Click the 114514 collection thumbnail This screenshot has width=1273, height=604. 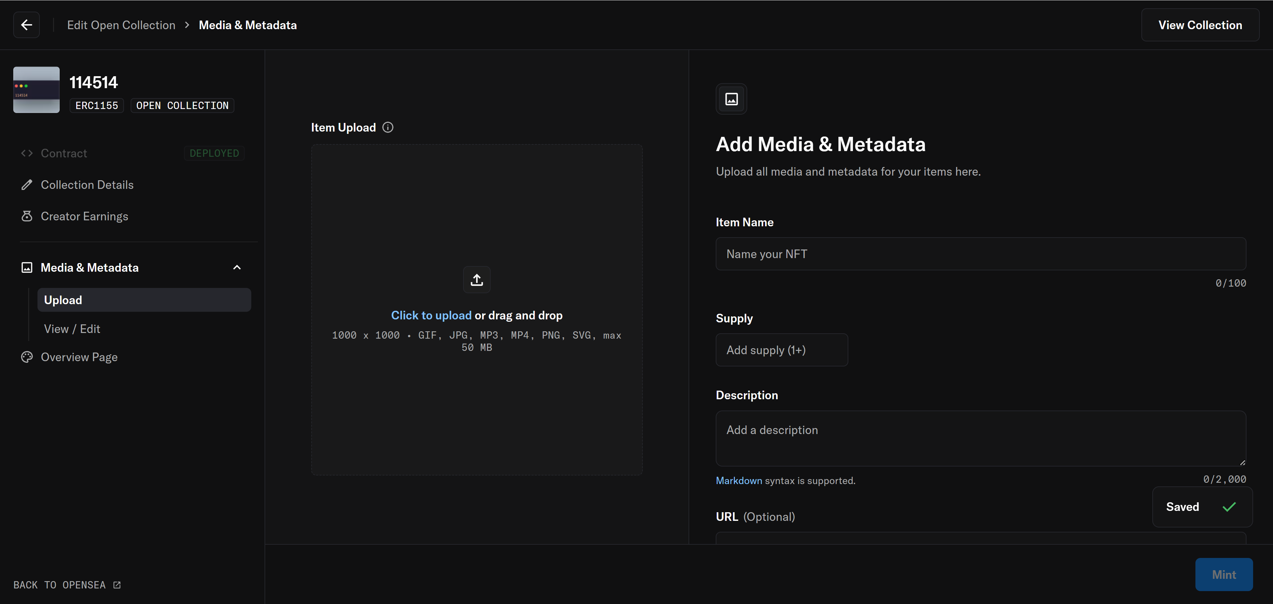point(36,90)
